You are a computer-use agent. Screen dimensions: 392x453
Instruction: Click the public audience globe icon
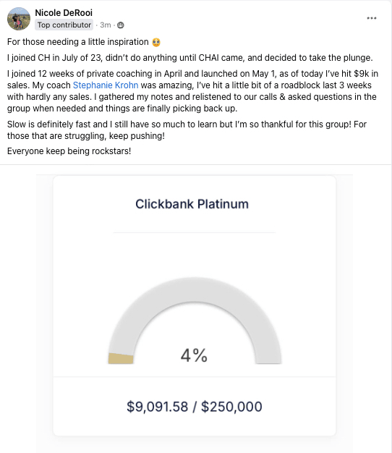tap(121, 25)
